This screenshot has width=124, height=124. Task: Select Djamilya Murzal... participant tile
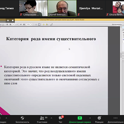click(91, 8)
